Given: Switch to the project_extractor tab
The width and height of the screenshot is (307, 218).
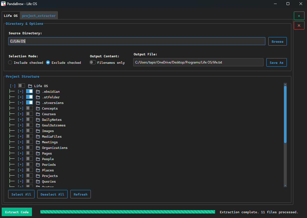Looking at the screenshot, I should 39,16.
